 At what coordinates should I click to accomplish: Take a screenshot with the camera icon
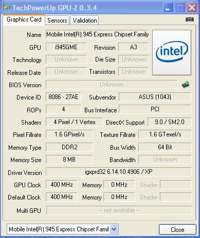coord(190,19)
